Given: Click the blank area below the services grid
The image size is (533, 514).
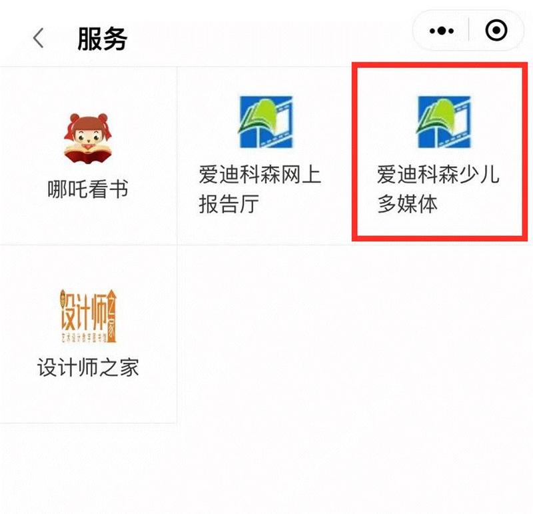Looking at the screenshot, I should click(x=266, y=469).
